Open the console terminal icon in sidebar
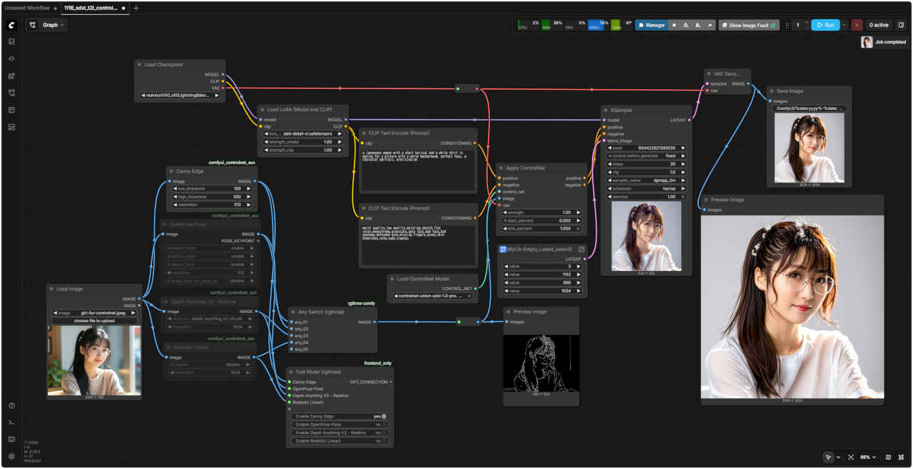Viewport: 913px width, 469px height. pyautogui.click(x=11, y=423)
